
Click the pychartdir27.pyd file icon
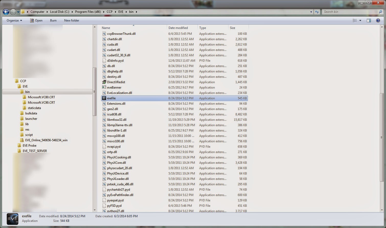(x=104, y=190)
